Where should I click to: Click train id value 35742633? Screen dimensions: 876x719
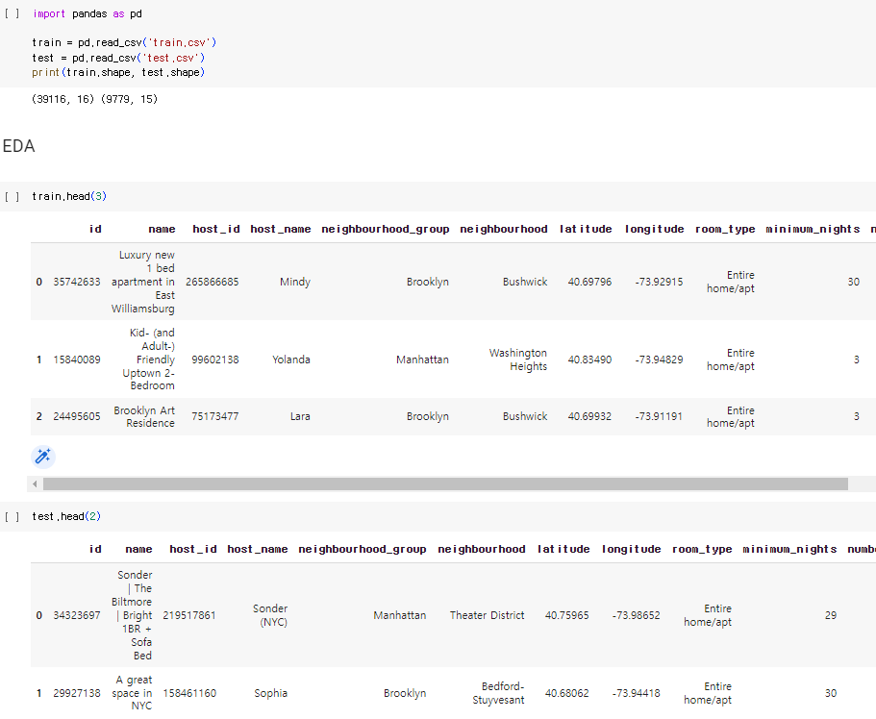[77, 282]
